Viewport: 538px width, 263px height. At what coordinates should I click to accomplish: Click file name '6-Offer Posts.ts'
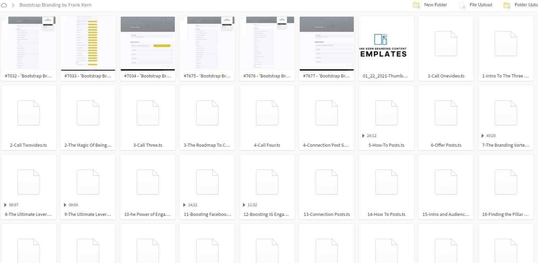pos(446,145)
